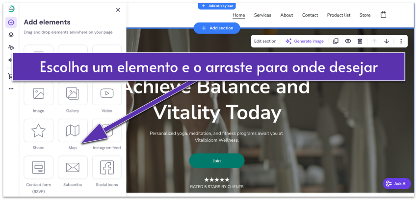Click the green Join button
The width and height of the screenshot is (417, 200).
point(217,161)
